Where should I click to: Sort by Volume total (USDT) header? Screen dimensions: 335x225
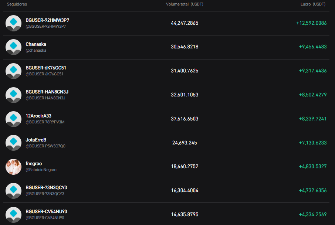click(185, 4)
